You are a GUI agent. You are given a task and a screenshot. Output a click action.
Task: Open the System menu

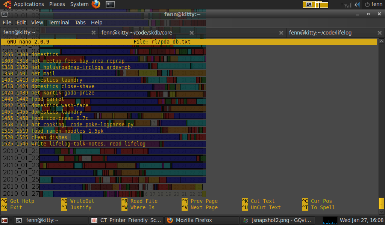coord(79,4)
